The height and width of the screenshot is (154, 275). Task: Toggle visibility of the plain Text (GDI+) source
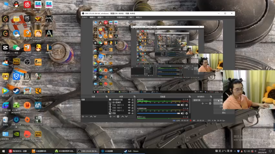[129, 108]
